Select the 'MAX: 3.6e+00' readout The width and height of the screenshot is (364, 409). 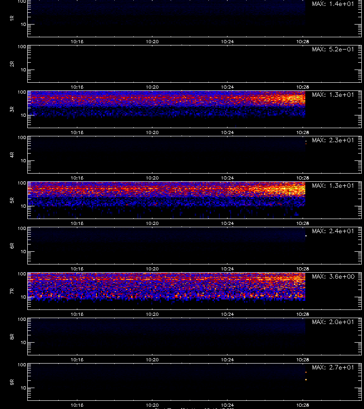point(333,276)
